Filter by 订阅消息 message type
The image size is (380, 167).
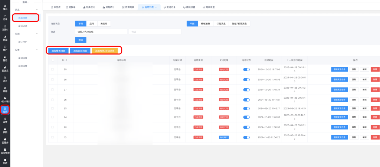coord(221,23)
